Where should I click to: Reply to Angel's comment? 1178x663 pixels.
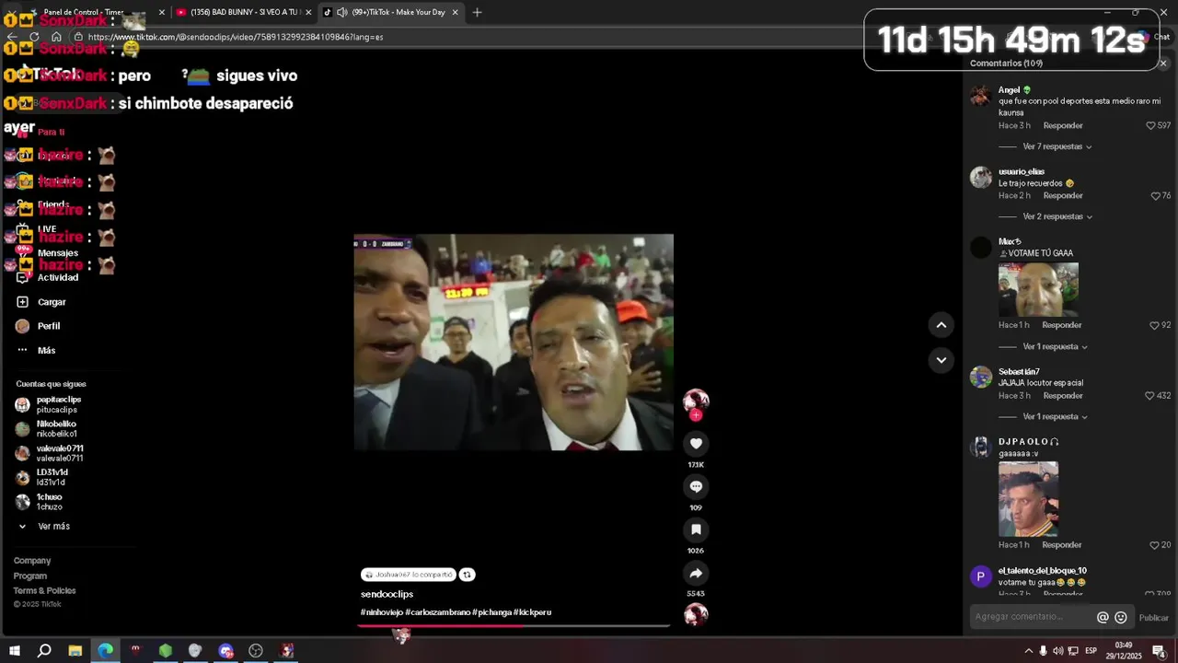point(1063,125)
